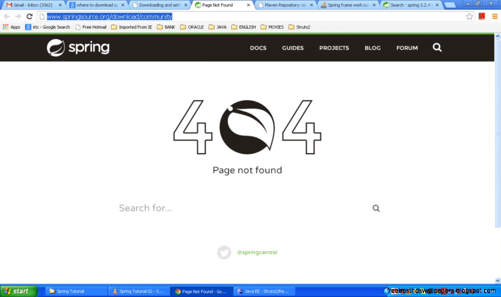Open the GUIDES navigation item
This screenshot has width=501, height=297.
(x=293, y=48)
